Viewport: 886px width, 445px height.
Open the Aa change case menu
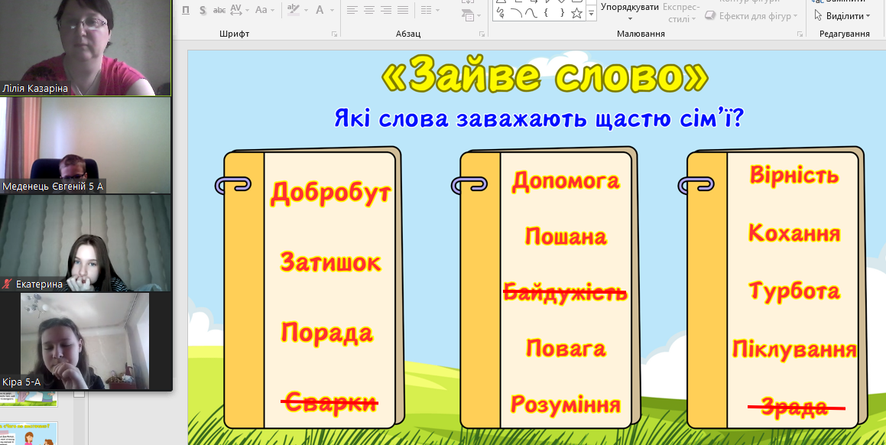pos(261,10)
